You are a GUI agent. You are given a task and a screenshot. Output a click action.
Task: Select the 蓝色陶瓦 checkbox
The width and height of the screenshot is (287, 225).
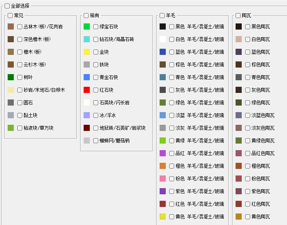247,52
